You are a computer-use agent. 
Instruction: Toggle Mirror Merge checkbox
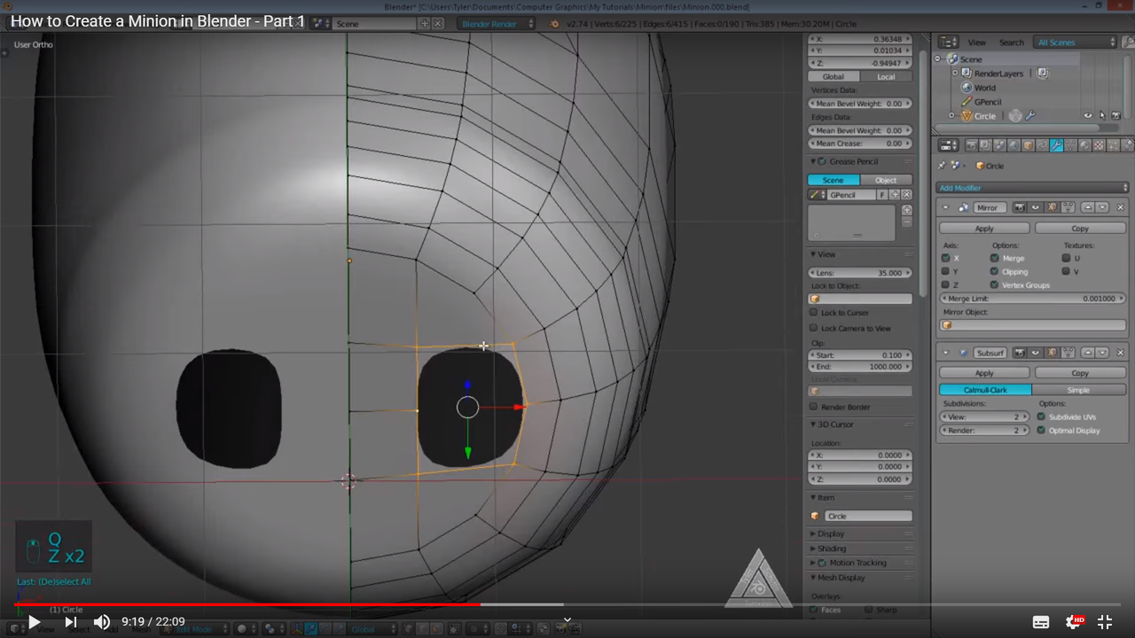click(994, 258)
